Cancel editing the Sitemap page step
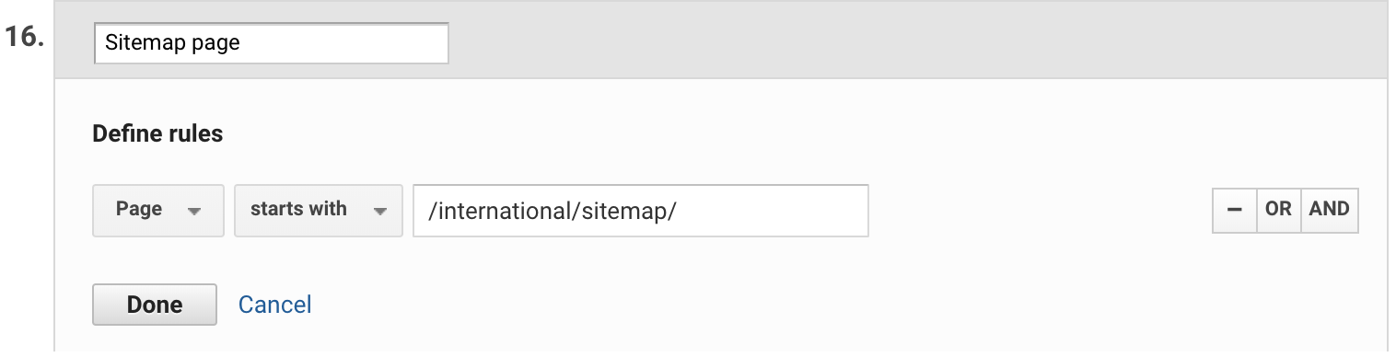The image size is (1396, 357). [x=274, y=305]
